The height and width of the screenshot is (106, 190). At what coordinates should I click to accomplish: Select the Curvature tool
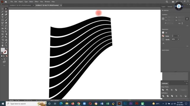[6, 14]
